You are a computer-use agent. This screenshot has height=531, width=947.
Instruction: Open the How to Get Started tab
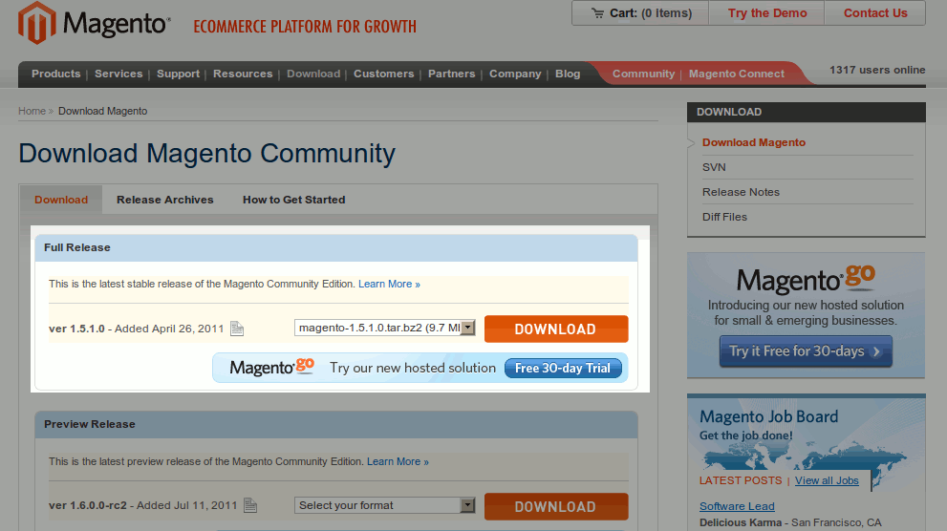(293, 200)
